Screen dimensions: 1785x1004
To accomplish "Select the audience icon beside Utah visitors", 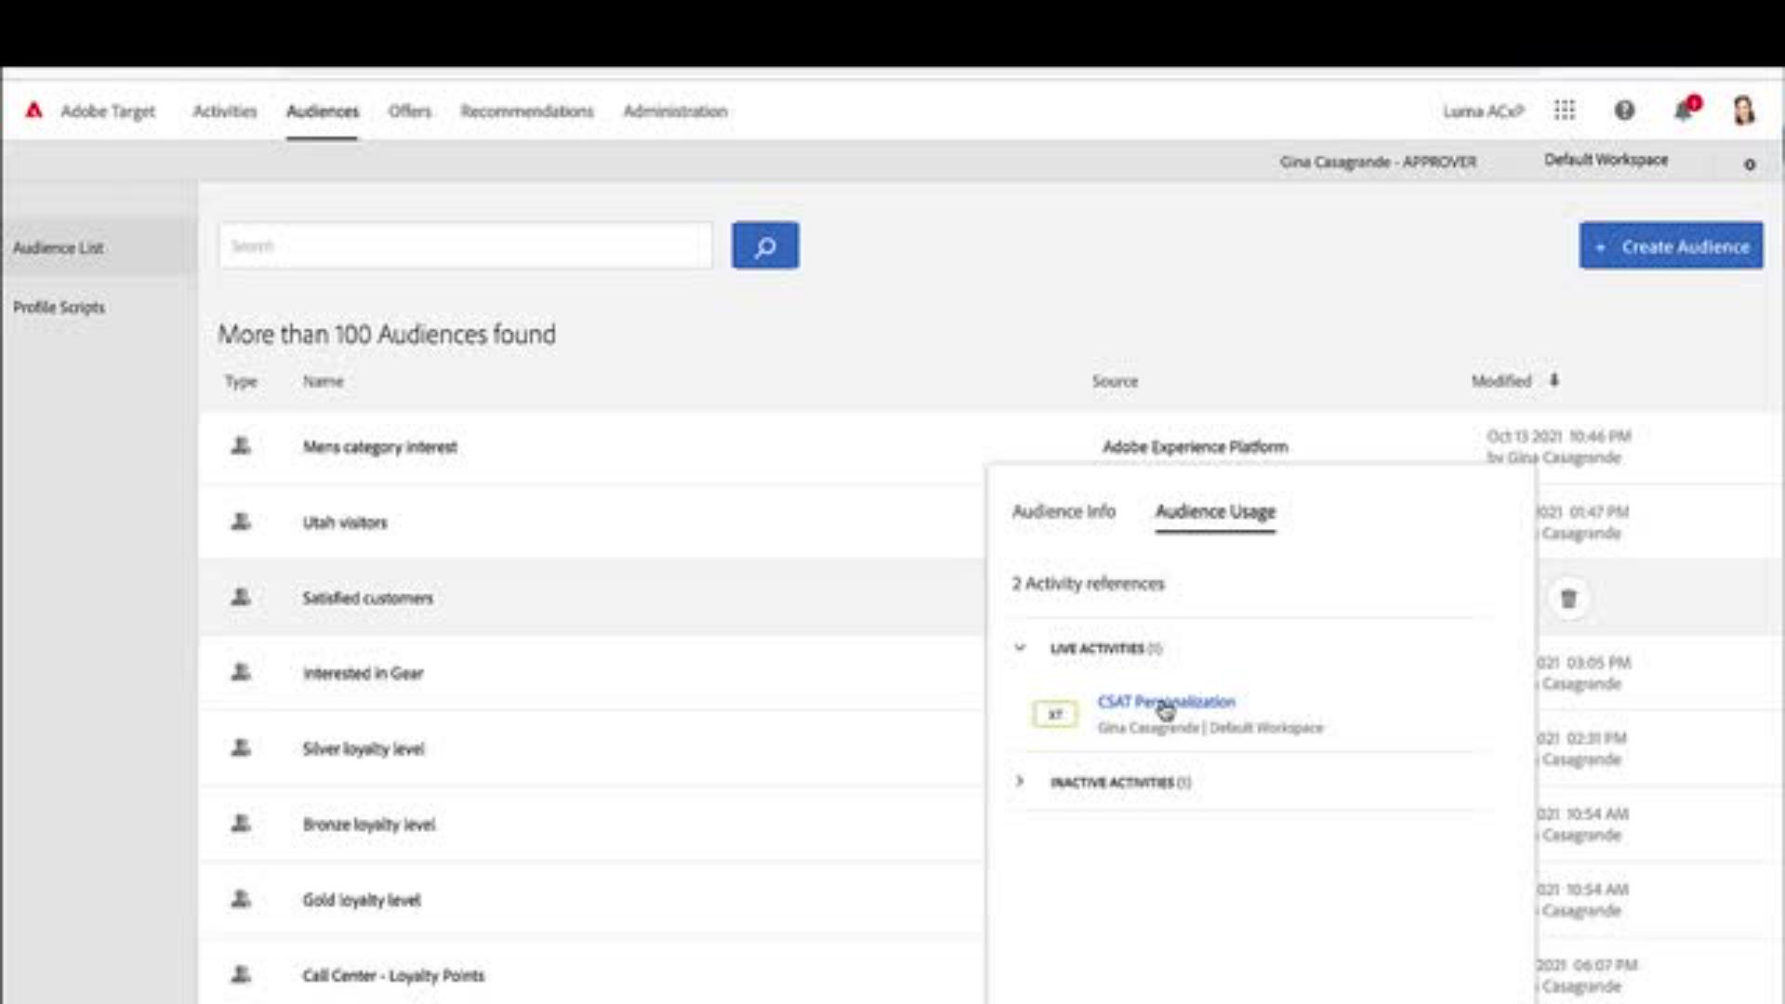I will pyautogui.click(x=240, y=522).
